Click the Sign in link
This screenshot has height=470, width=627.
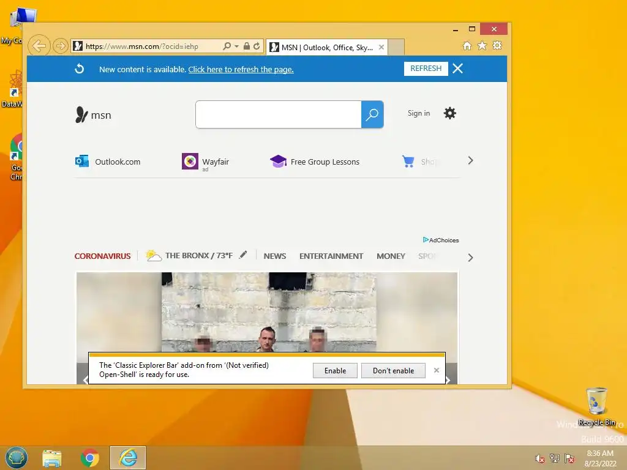pos(419,113)
